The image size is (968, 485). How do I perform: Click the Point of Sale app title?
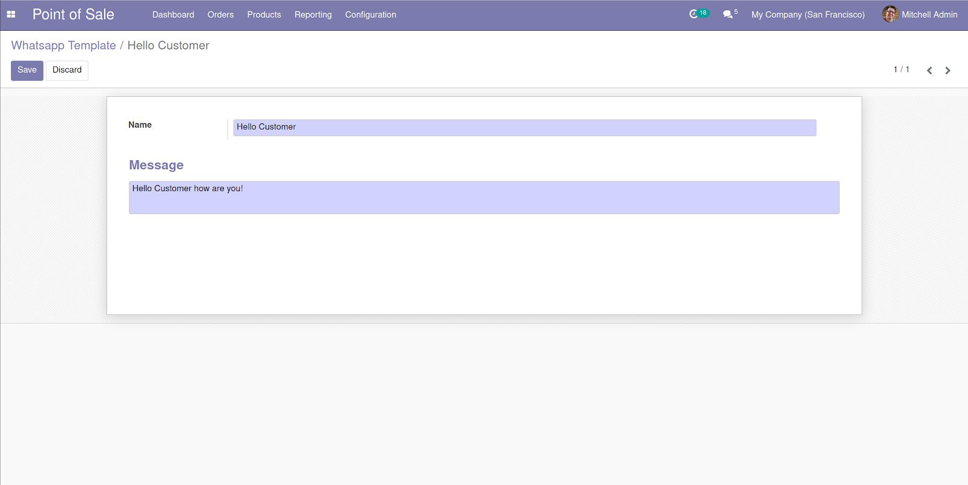(x=73, y=15)
